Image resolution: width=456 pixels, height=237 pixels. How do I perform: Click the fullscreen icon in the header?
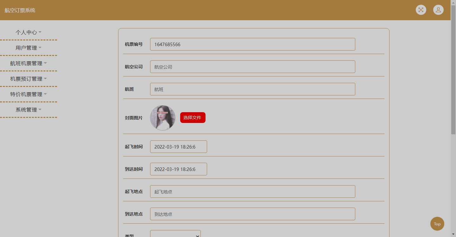(x=421, y=10)
